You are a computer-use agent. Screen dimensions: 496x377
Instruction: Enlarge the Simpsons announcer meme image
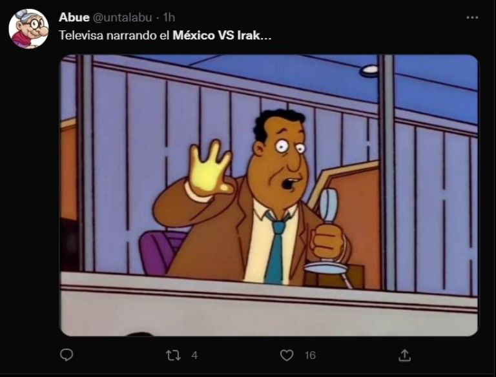coord(269,195)
